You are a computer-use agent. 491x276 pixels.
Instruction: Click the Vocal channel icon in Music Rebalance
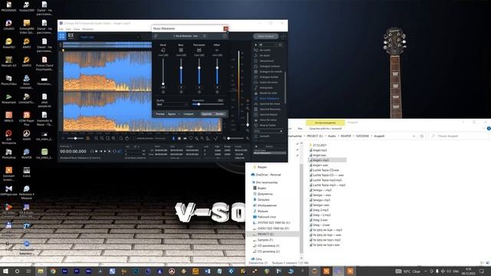point(163,50)
